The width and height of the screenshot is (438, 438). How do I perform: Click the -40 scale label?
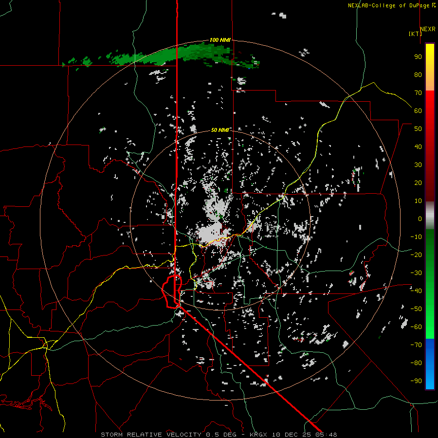(416, 291)
